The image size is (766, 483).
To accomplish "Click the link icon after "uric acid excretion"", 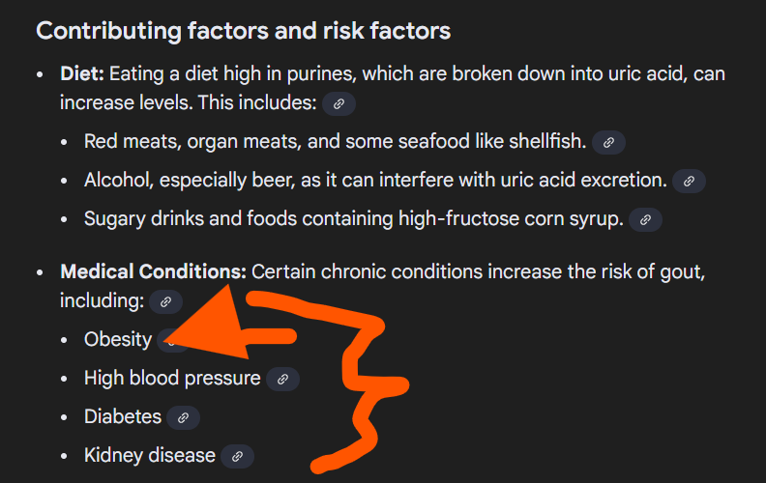I will click(689, 181).
